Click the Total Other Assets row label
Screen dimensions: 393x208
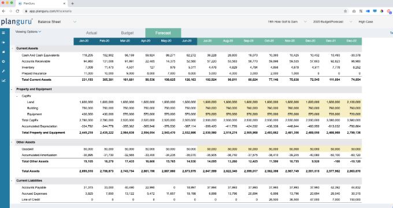pyautogui.click(x=35, y=161)
